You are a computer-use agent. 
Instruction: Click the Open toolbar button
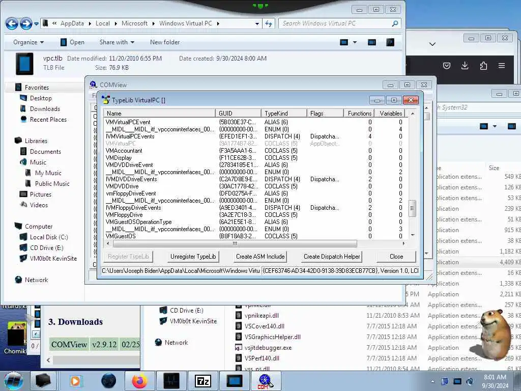click(x=72, y=42)
